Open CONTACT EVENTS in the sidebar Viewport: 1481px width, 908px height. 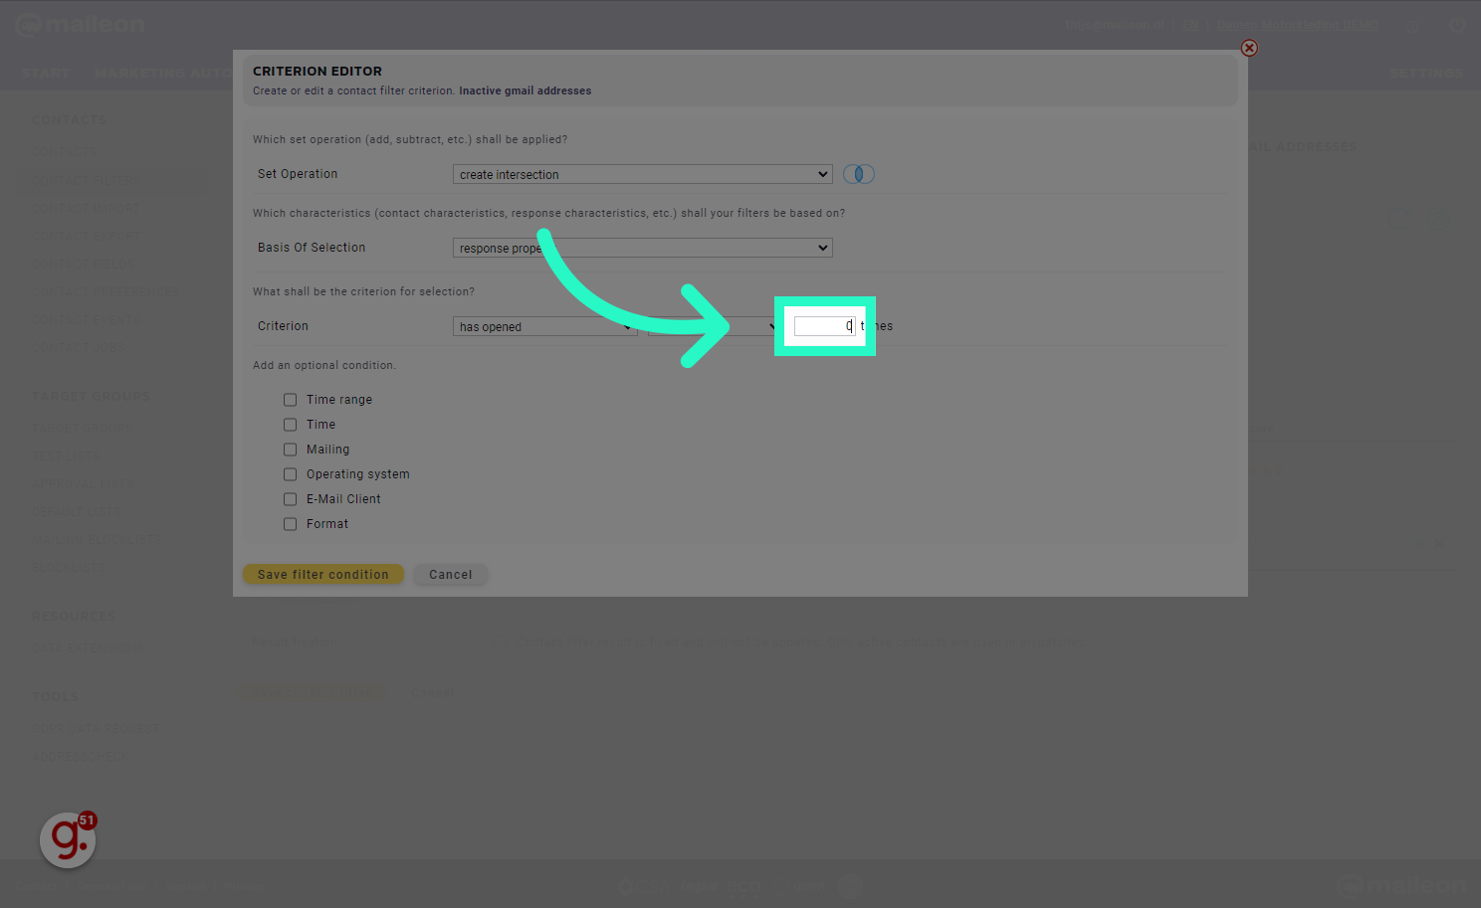[x=86, y=320]
